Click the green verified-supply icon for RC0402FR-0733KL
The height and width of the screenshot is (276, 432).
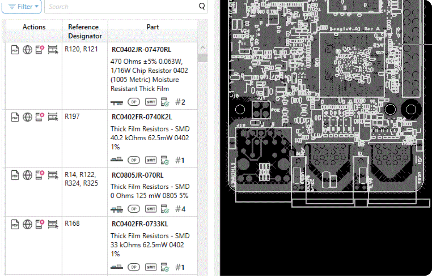pyautogui.click(x=164, y=267)
